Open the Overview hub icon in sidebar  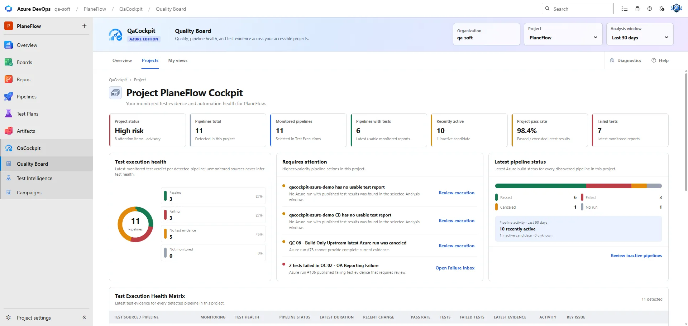pos(9,45)
